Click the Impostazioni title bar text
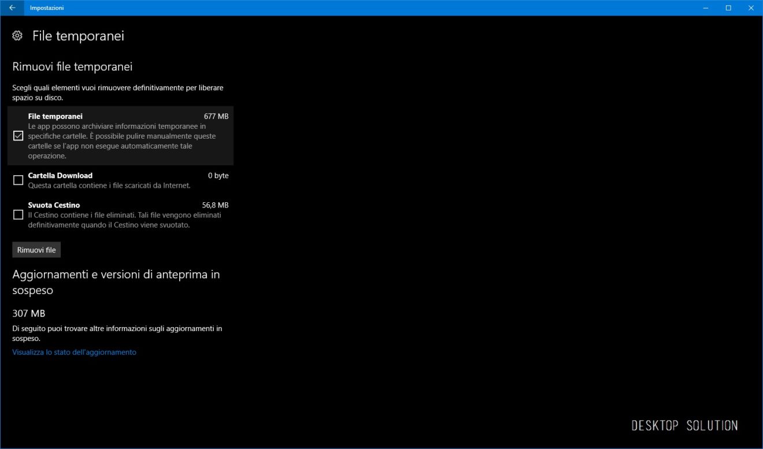The image size is (763, 449). tap(47, 8)
